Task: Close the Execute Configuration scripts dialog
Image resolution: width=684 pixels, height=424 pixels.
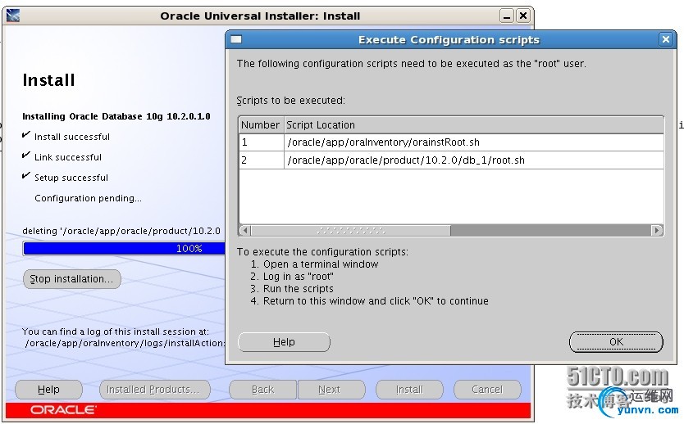Action: point(666,39)
